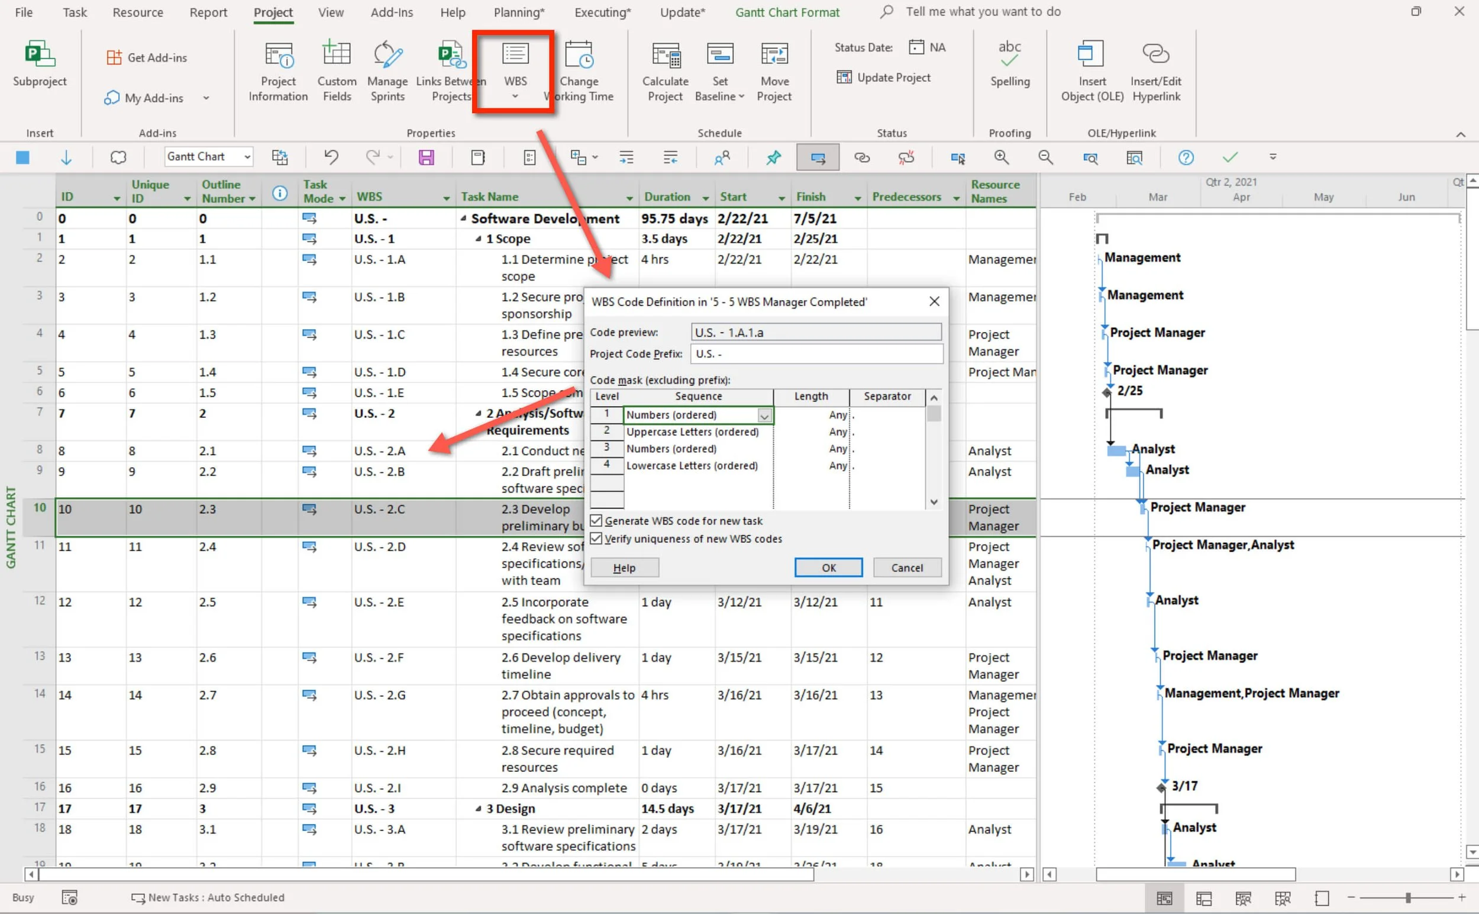The image size is (1479, 914).
Task: Switch to Team Planner view in status bar
Action: click(x=1243, y=898)
